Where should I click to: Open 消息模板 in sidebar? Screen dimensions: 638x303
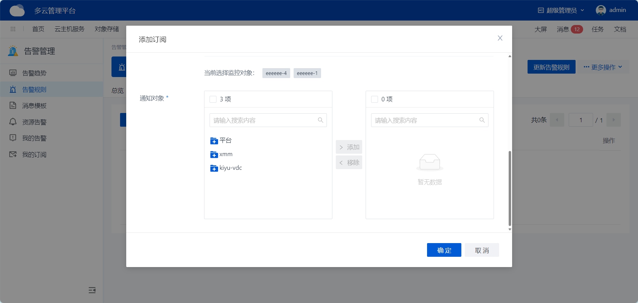click(34, 106)
